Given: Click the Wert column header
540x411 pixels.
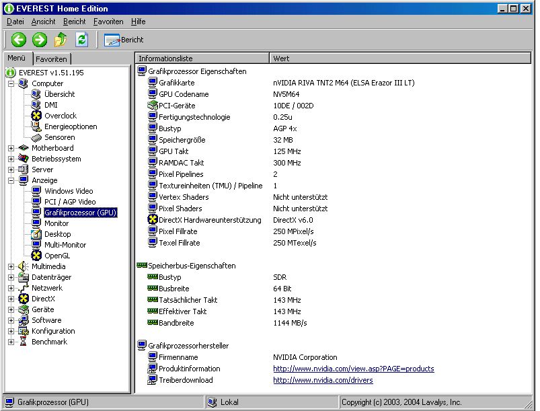Looking at the screenshot, I should (400, 59).
